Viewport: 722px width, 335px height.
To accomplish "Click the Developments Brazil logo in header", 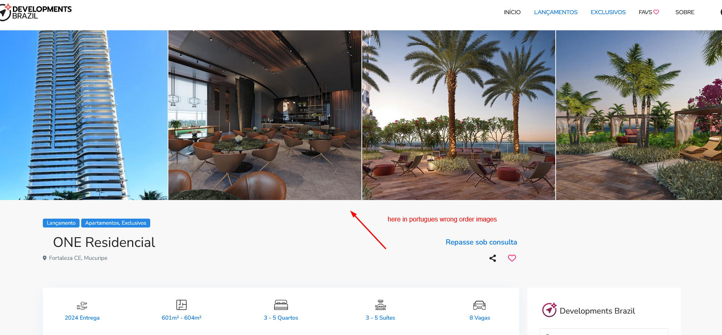I will pos(36,13).
